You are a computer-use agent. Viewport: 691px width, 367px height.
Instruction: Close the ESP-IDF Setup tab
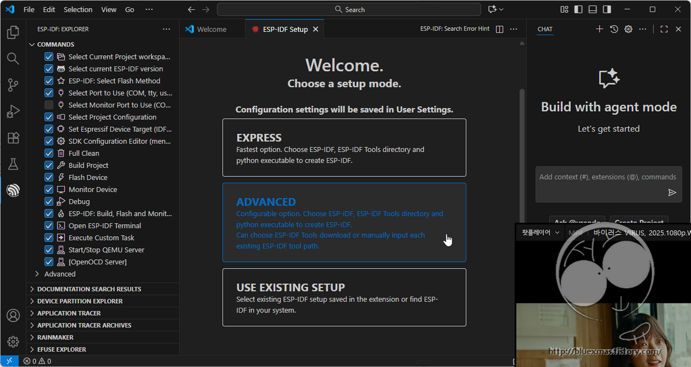pos(316,29)
